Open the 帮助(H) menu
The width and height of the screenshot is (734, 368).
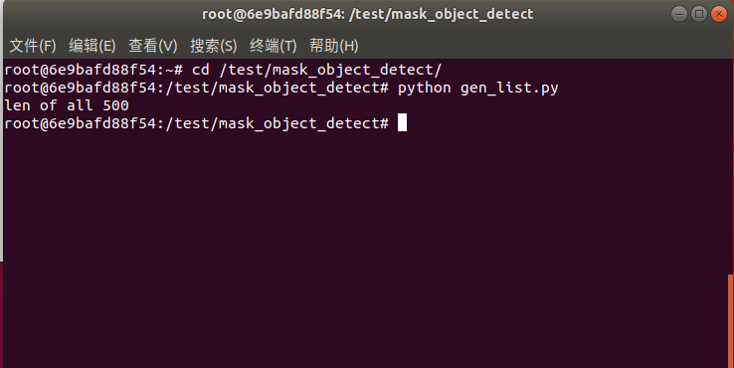pos(334,46)
